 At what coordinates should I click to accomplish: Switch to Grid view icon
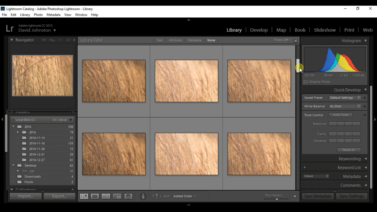pos(84,196)
